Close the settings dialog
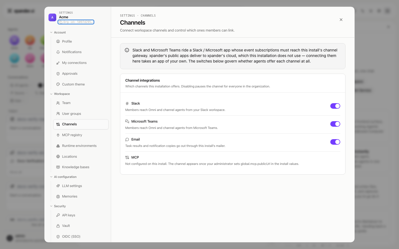 [341, 20]
